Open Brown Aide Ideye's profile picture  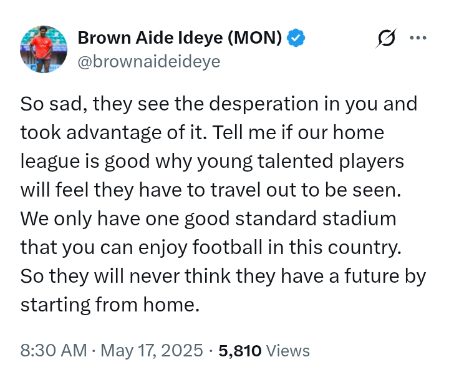click(44, 49)
